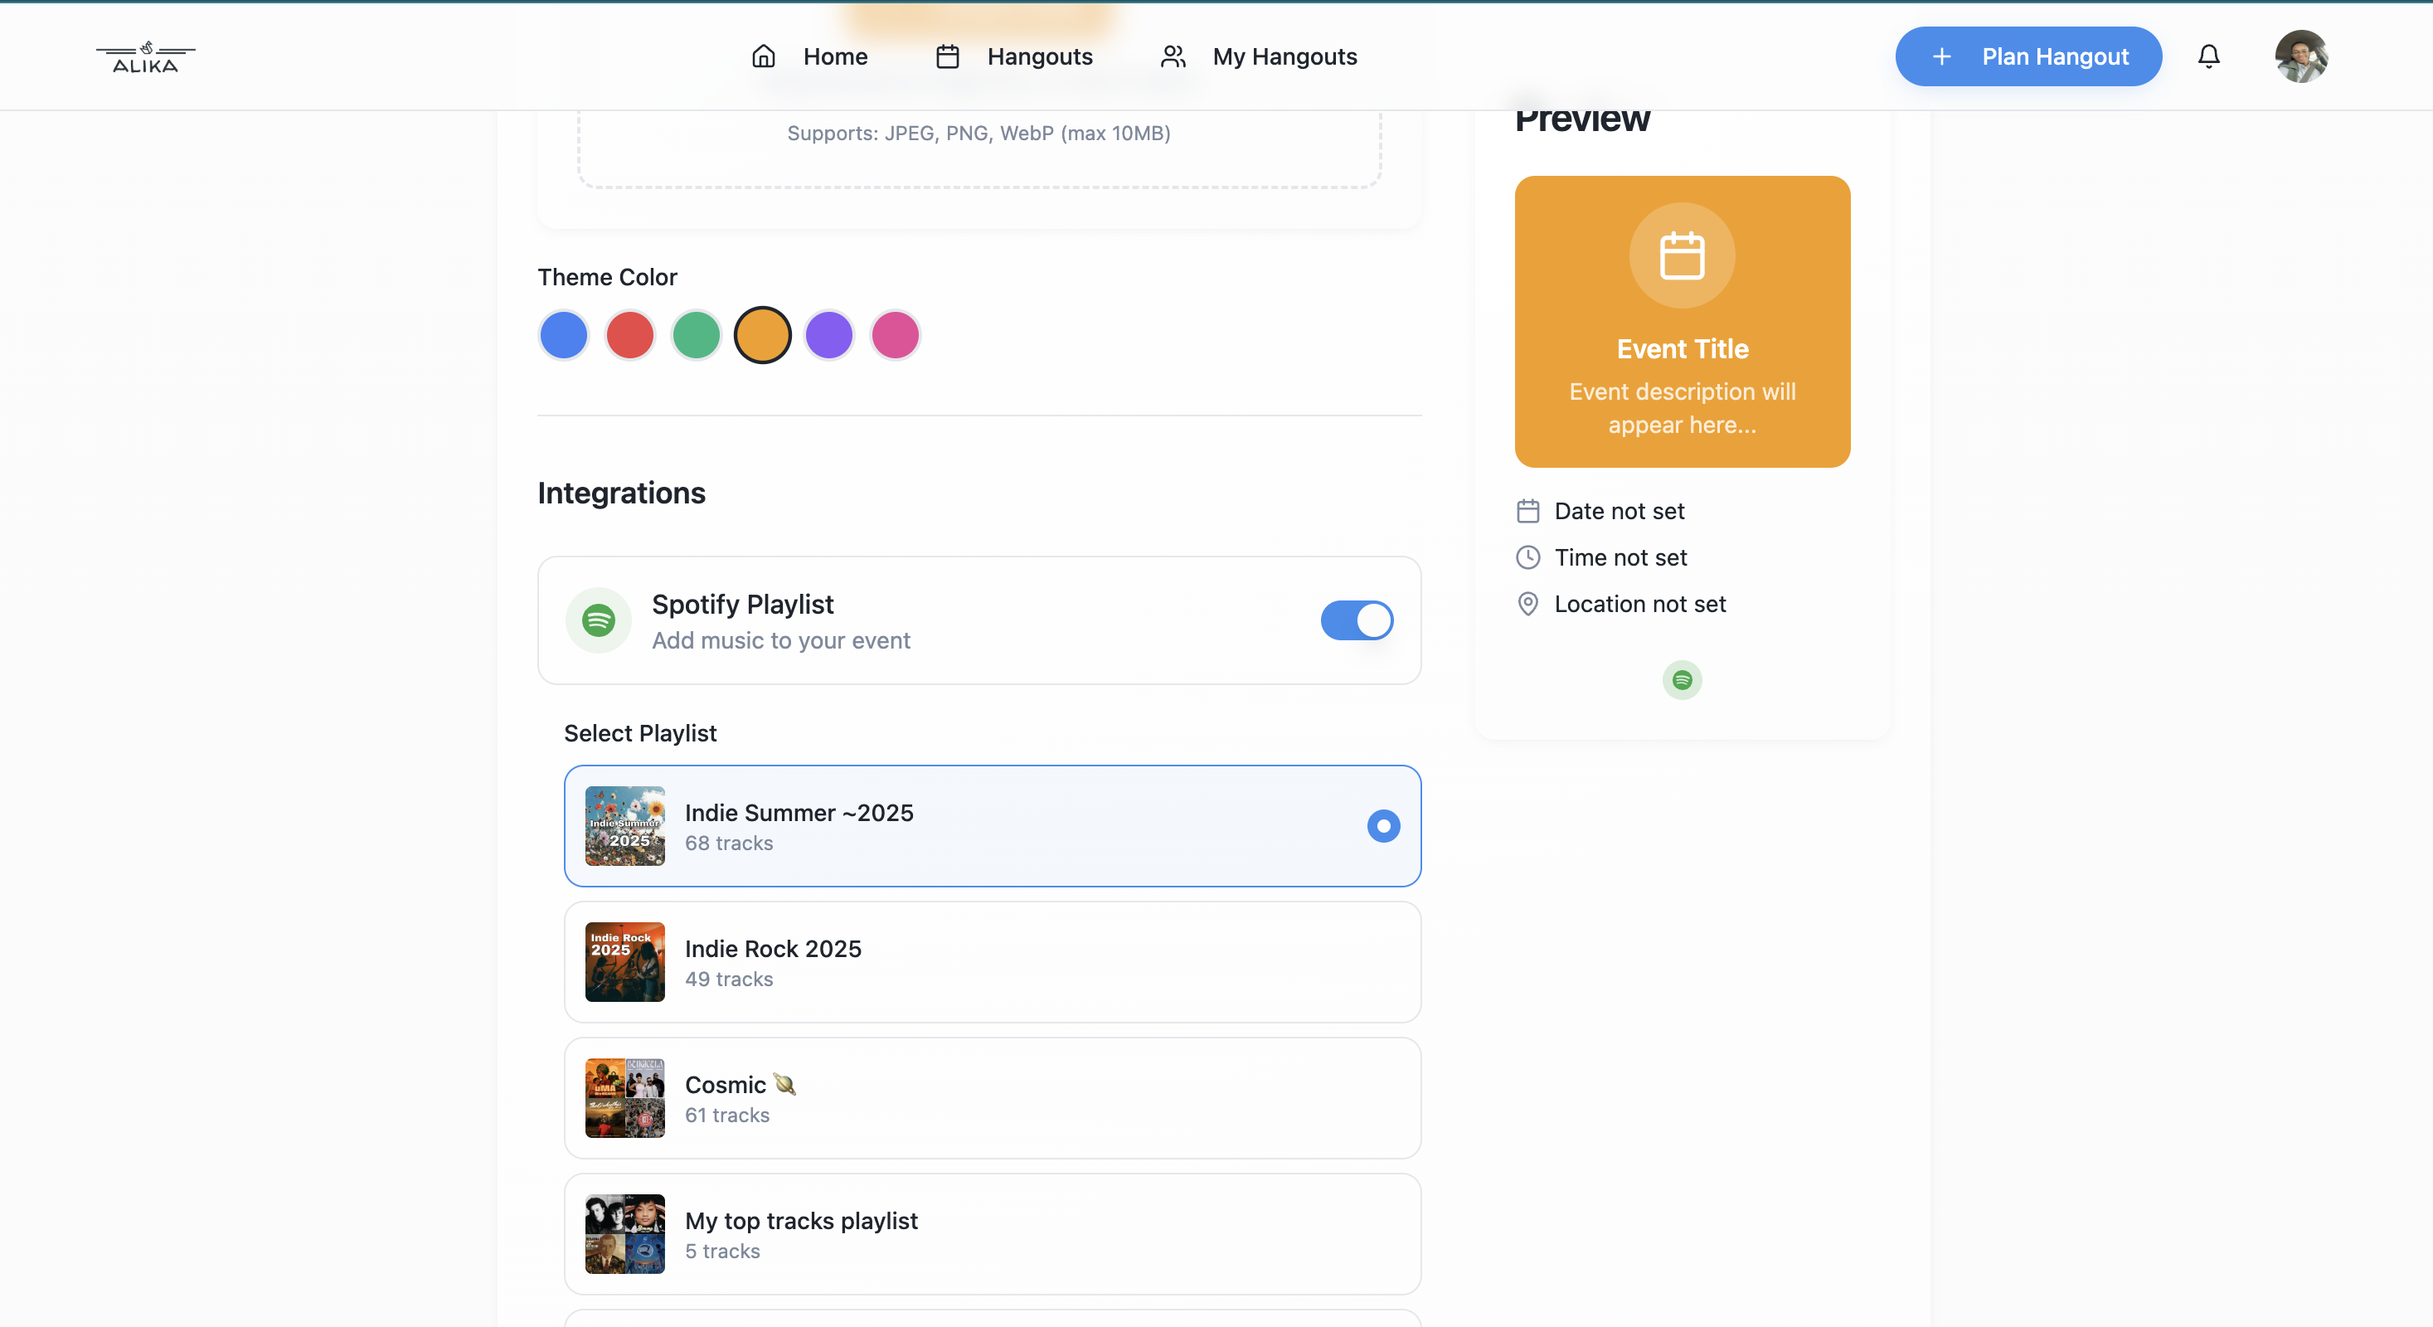Select the Indie Rock 2025 playlist
The image size is (2433, 1327).
992,962
